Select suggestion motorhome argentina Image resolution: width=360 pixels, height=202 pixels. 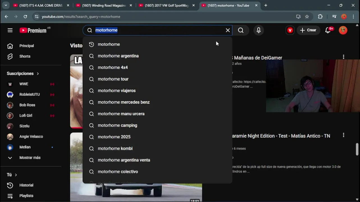pyautogui.click(x=157, y=56)
